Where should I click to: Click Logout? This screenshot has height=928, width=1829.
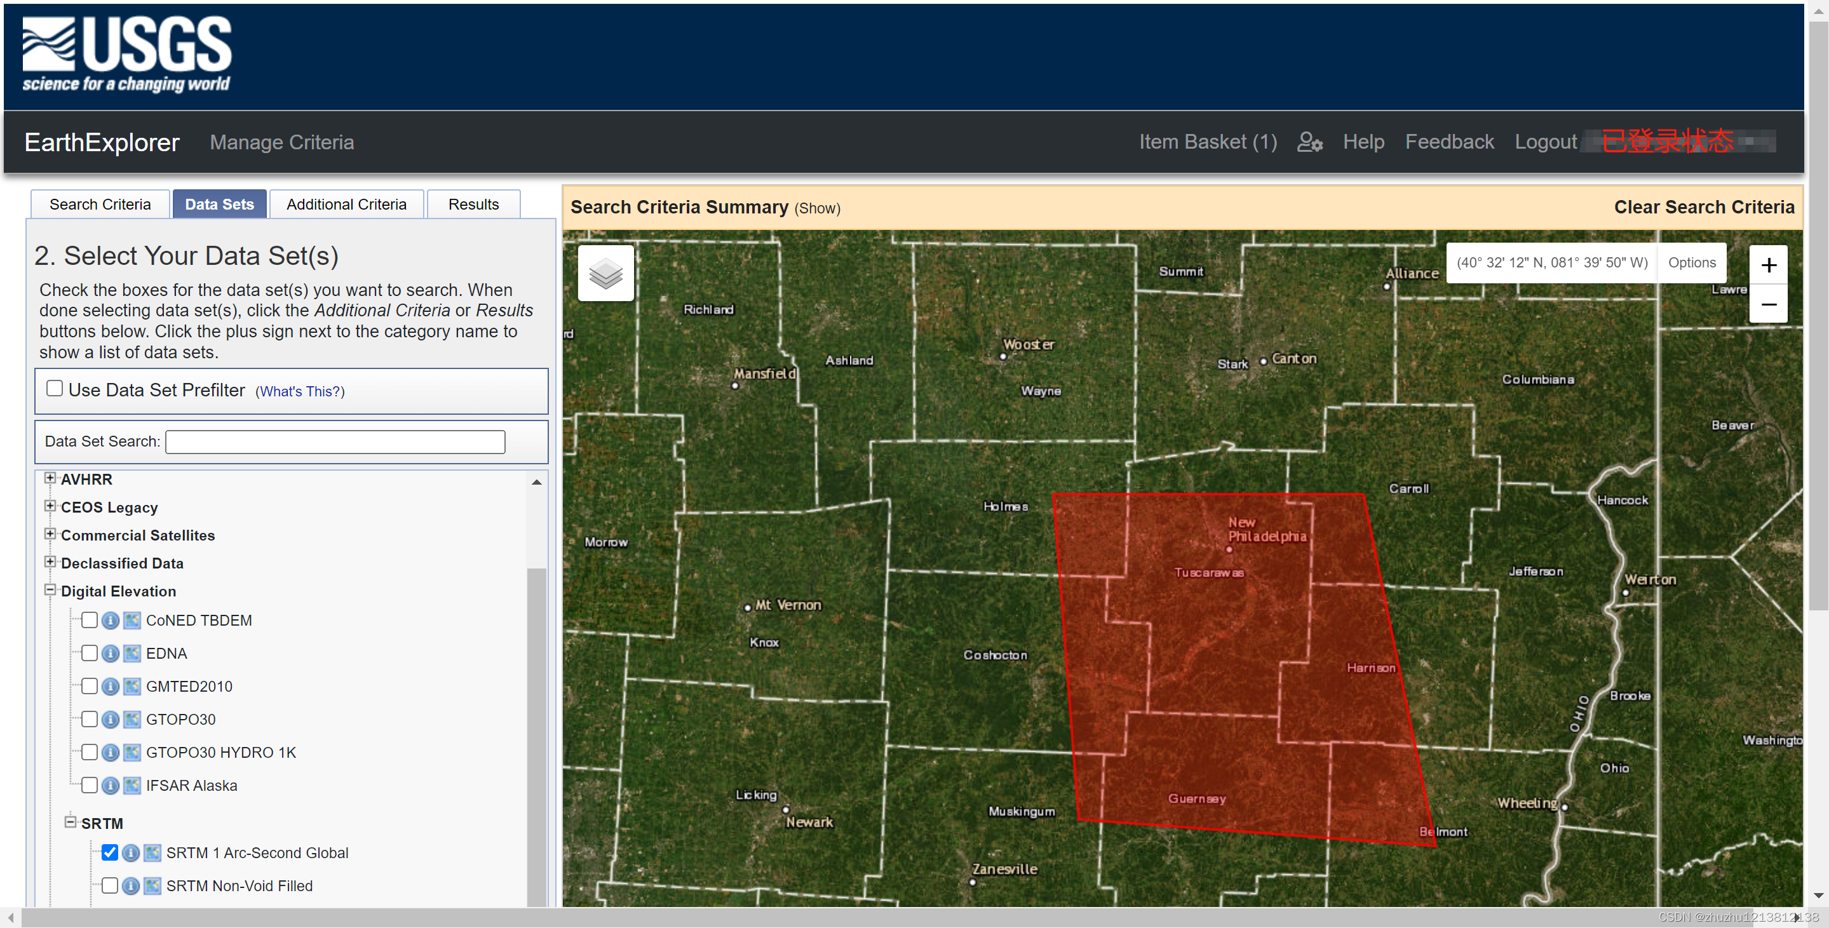coord(1545,142)
